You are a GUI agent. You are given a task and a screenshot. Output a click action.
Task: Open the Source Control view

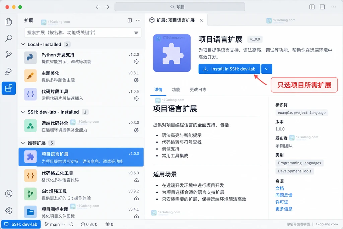click(9, 55)
